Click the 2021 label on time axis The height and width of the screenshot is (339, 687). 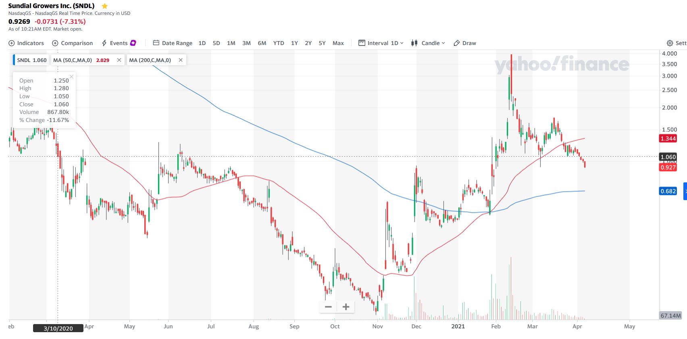(458, 327)
